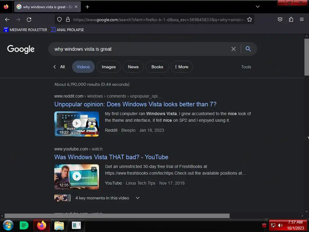Open the network tray icon
This screenshot has height=232, width=309.
tap(273, 225)
